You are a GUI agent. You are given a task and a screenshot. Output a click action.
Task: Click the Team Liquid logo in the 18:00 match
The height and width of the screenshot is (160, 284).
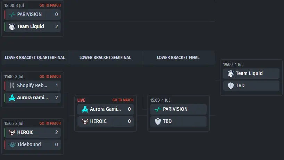[12, 27]
